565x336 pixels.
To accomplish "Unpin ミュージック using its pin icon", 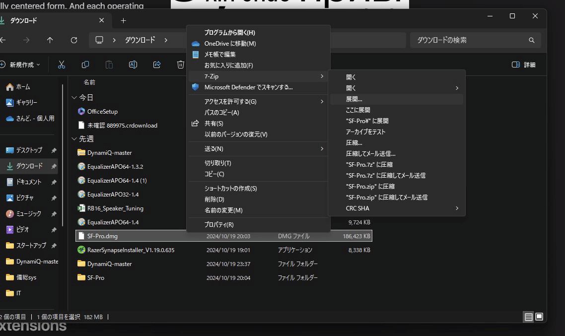I will [x=54, y=213].
